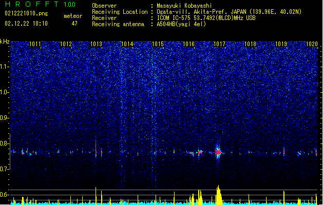Click the kHz axis unit label
The image size is (323, 205).
coord(5,42)
